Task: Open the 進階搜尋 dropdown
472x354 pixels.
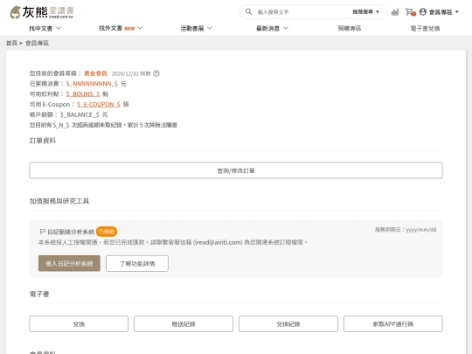Action: [365, 11]
